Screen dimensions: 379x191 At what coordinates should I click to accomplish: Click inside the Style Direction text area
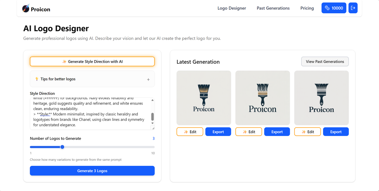[90, 114]
